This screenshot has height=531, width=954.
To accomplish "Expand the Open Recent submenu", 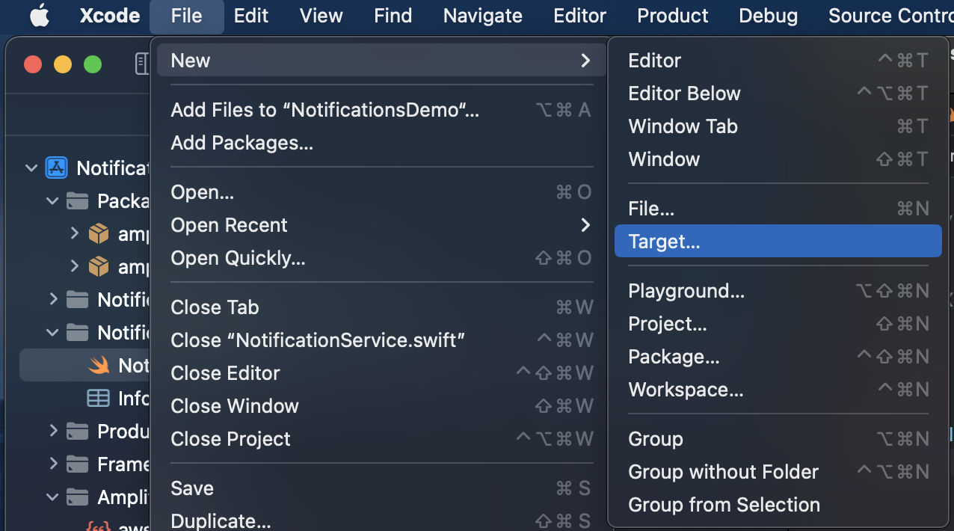I will (x=381, y=225).
